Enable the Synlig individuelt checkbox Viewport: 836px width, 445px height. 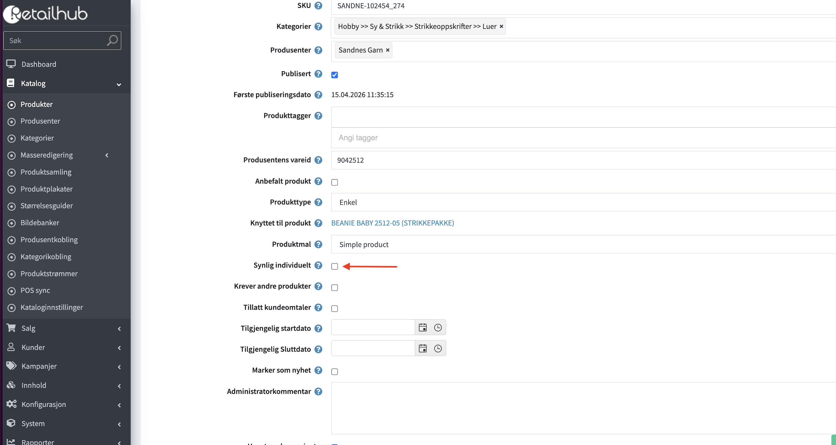click(334, 266)
